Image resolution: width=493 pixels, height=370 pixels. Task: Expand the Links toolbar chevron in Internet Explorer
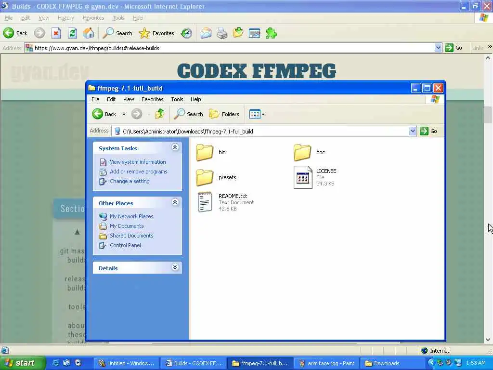(490, 47)
